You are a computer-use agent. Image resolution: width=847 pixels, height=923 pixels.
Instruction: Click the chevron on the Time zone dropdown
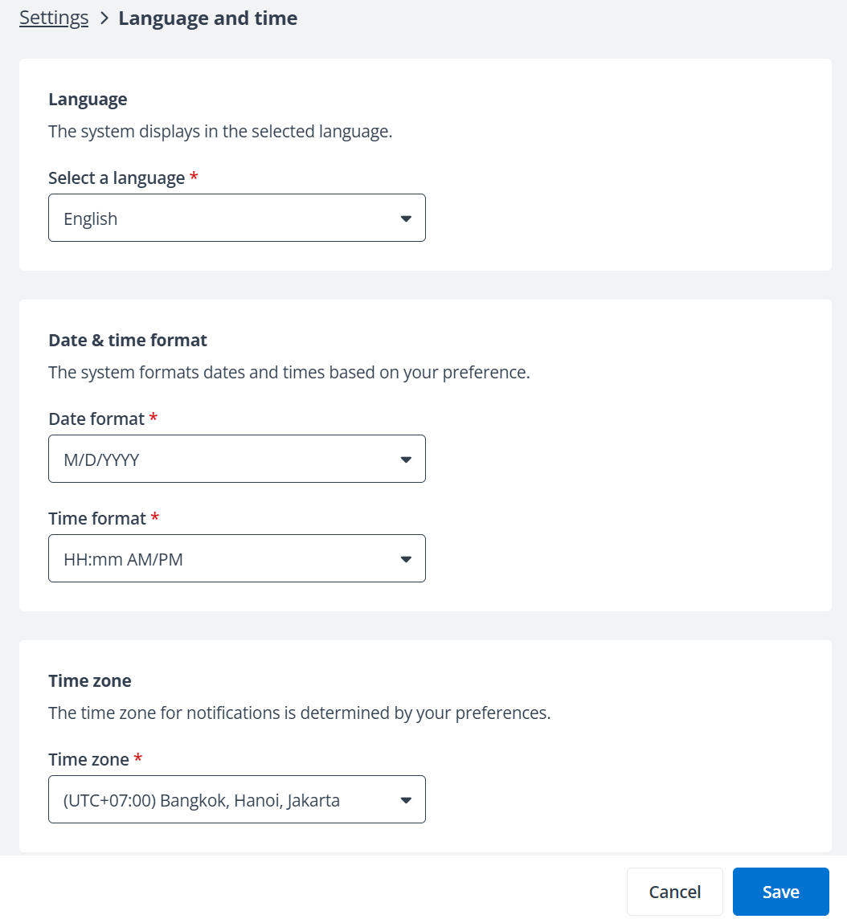coord(406,799)
